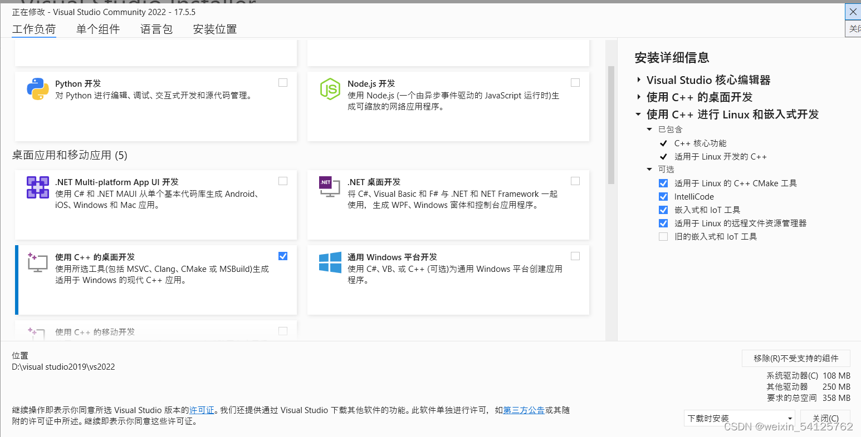861x437 pixels.
Task: Uncheck 使用 C++ 的桌面开发 workload
Action: pos(283,256)
